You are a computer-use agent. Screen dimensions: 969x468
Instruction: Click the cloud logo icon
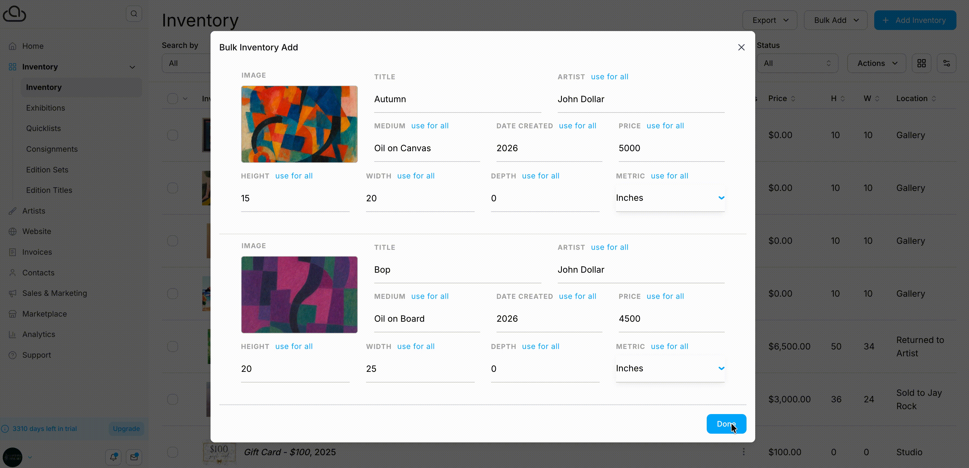pyautogui.click(x=14, y=14)
